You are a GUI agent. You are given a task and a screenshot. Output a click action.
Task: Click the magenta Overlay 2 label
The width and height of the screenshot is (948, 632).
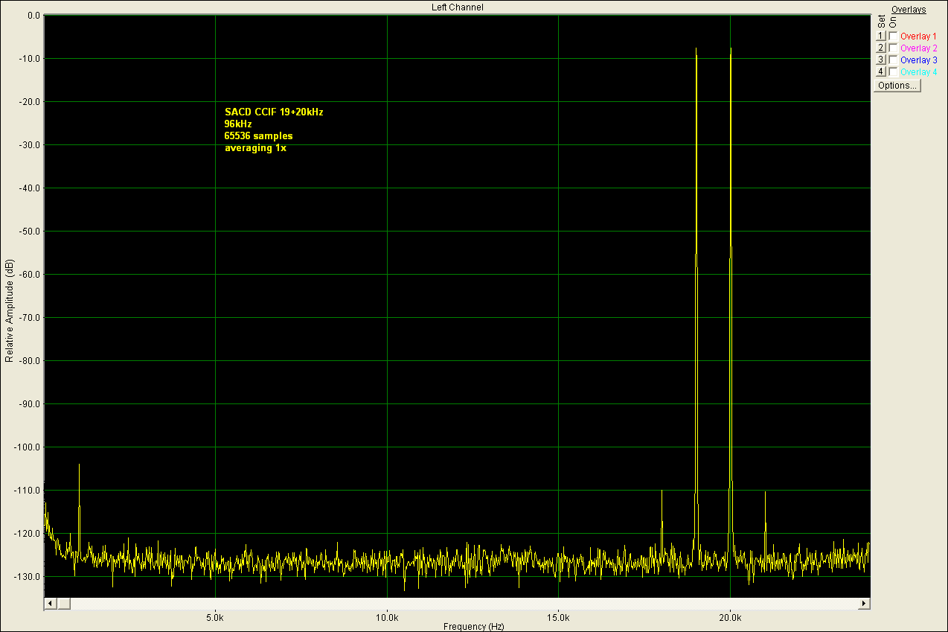coord(918,48)
